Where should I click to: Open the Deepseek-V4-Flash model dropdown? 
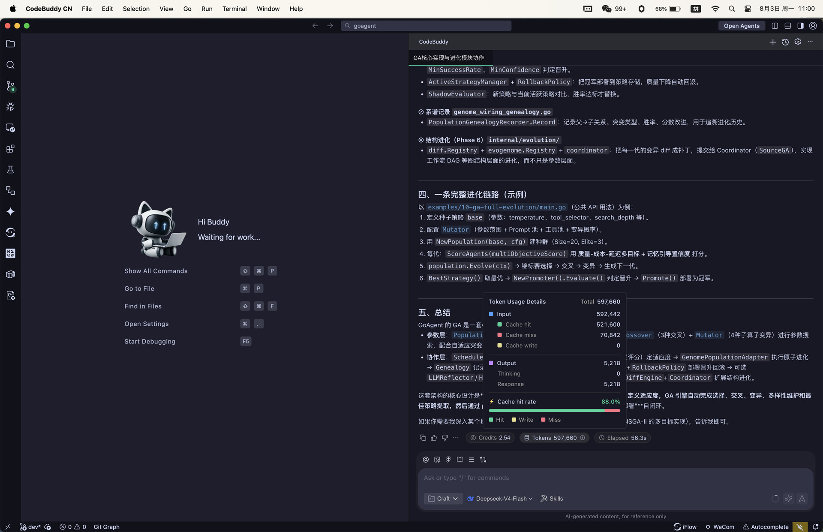(x=500, y=499)
